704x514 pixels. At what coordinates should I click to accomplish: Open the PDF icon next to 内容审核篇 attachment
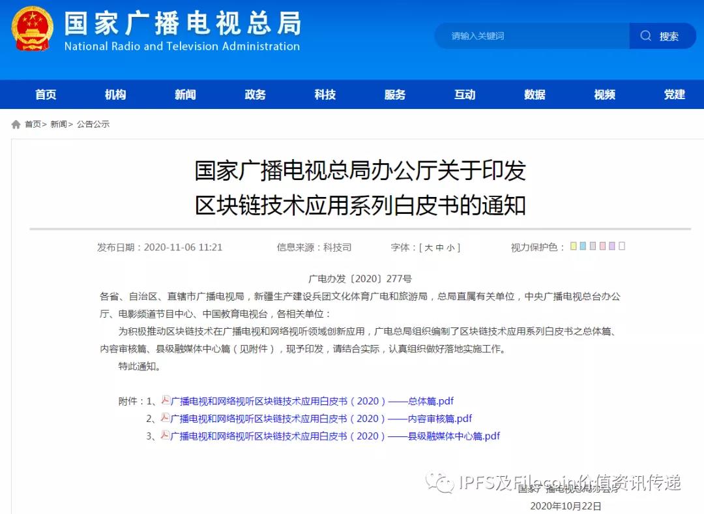point(165,418)
